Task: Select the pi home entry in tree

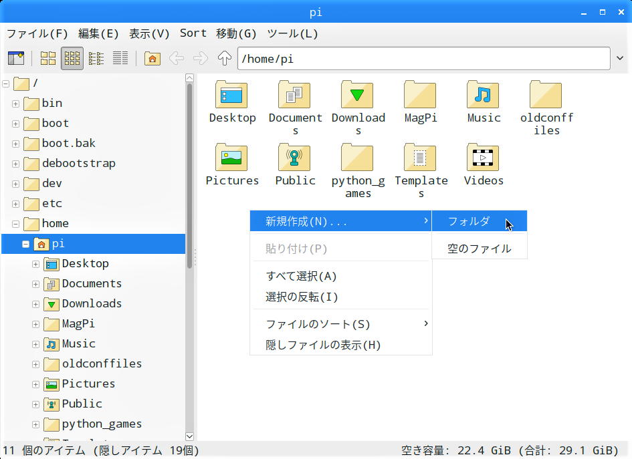Action: [x=93, y=244]
